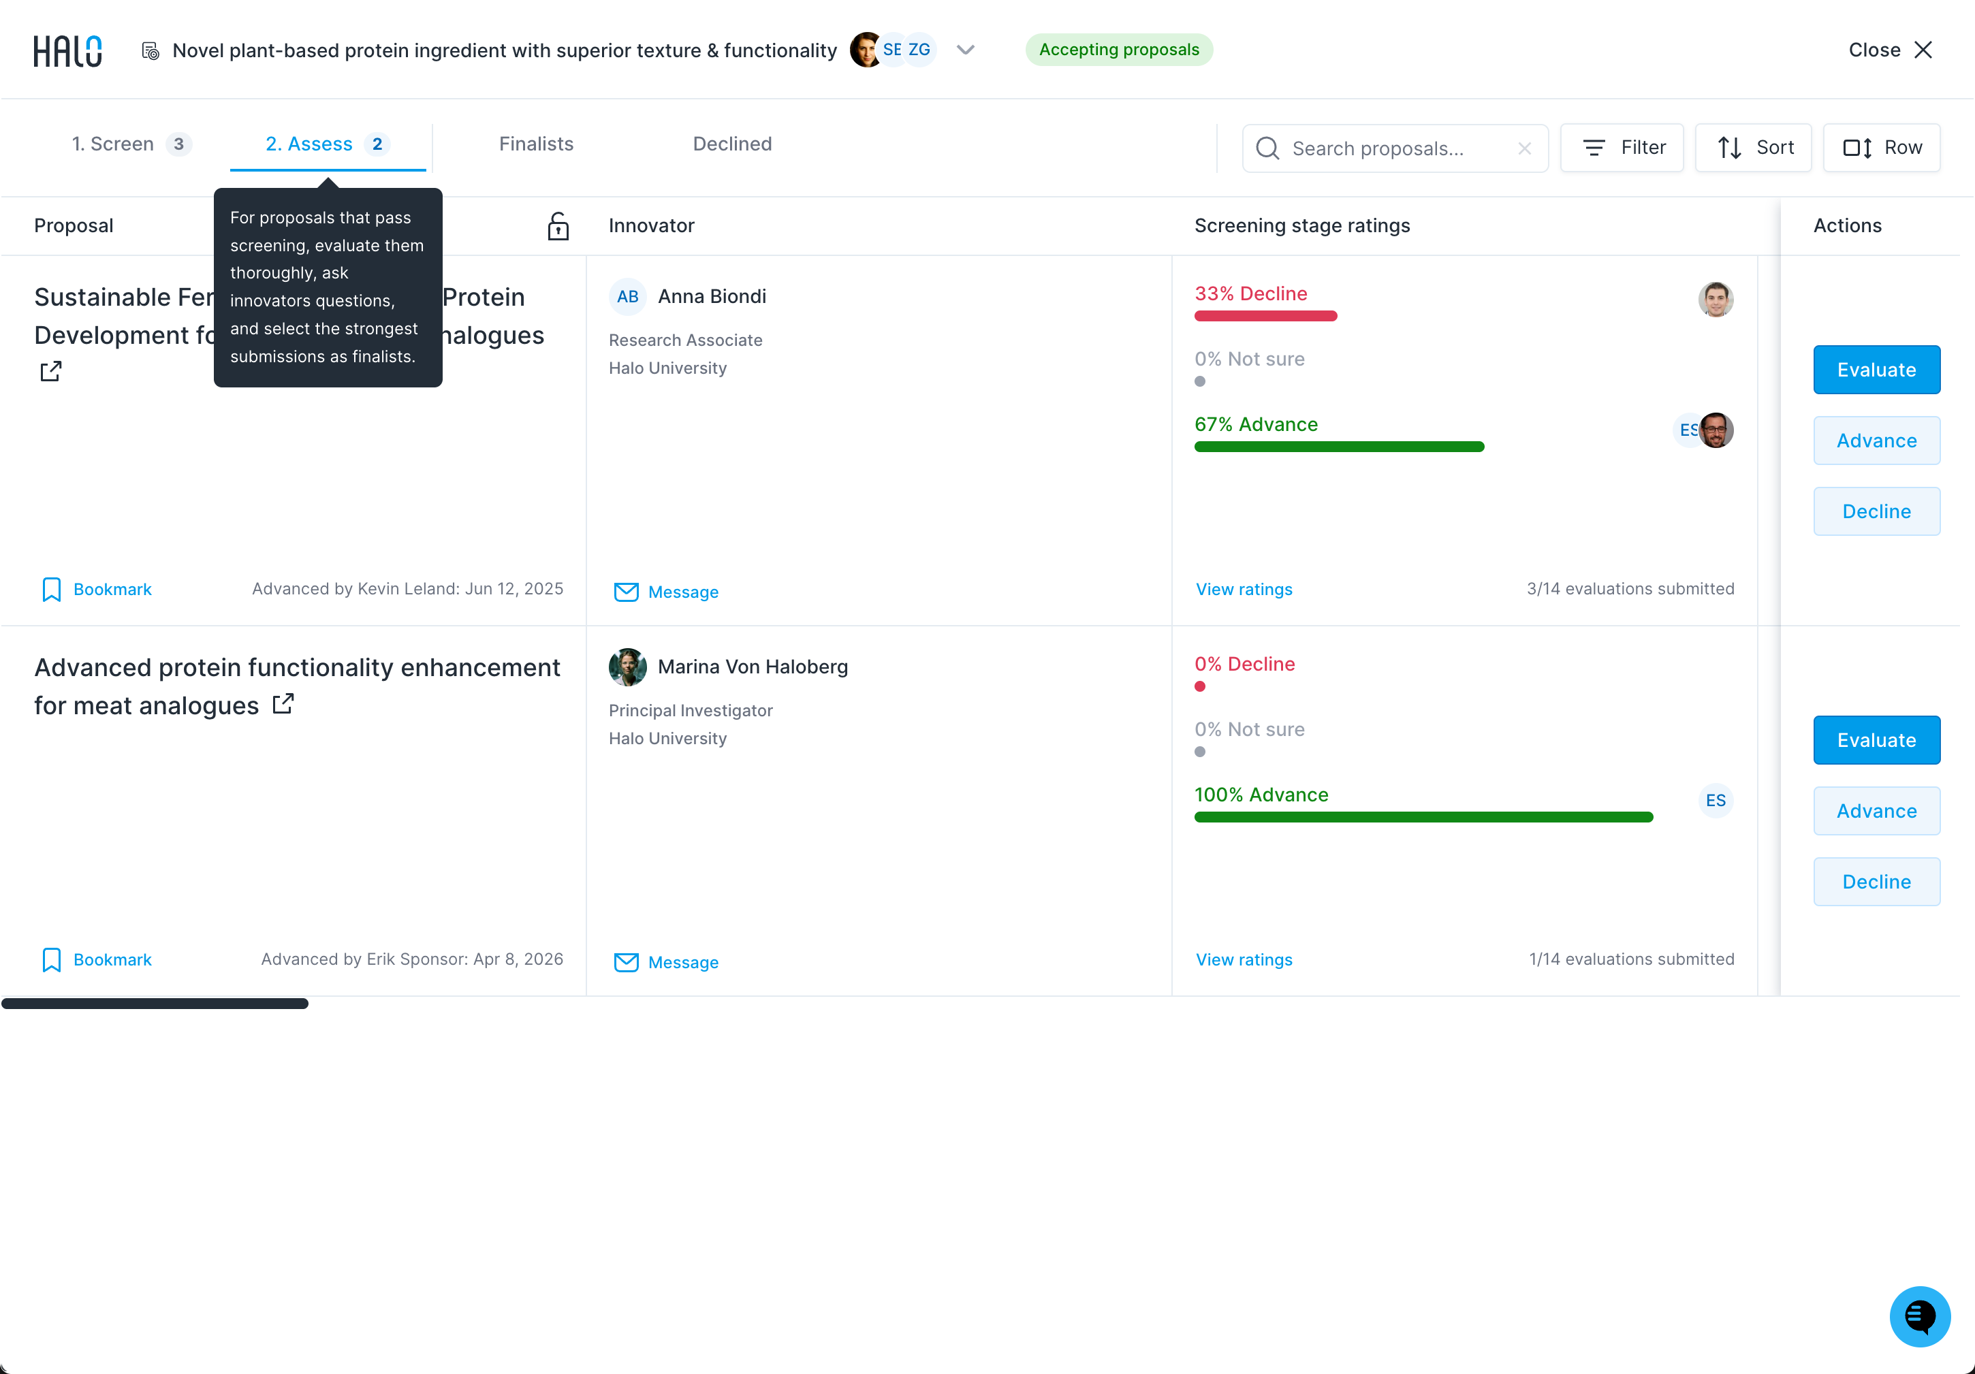Bookmark the Anna Biondi proposal
Screen dimensions: 1975x1374
click(96, 589)
